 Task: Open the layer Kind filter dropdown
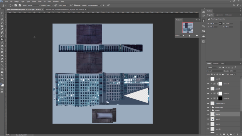point(212,67)
